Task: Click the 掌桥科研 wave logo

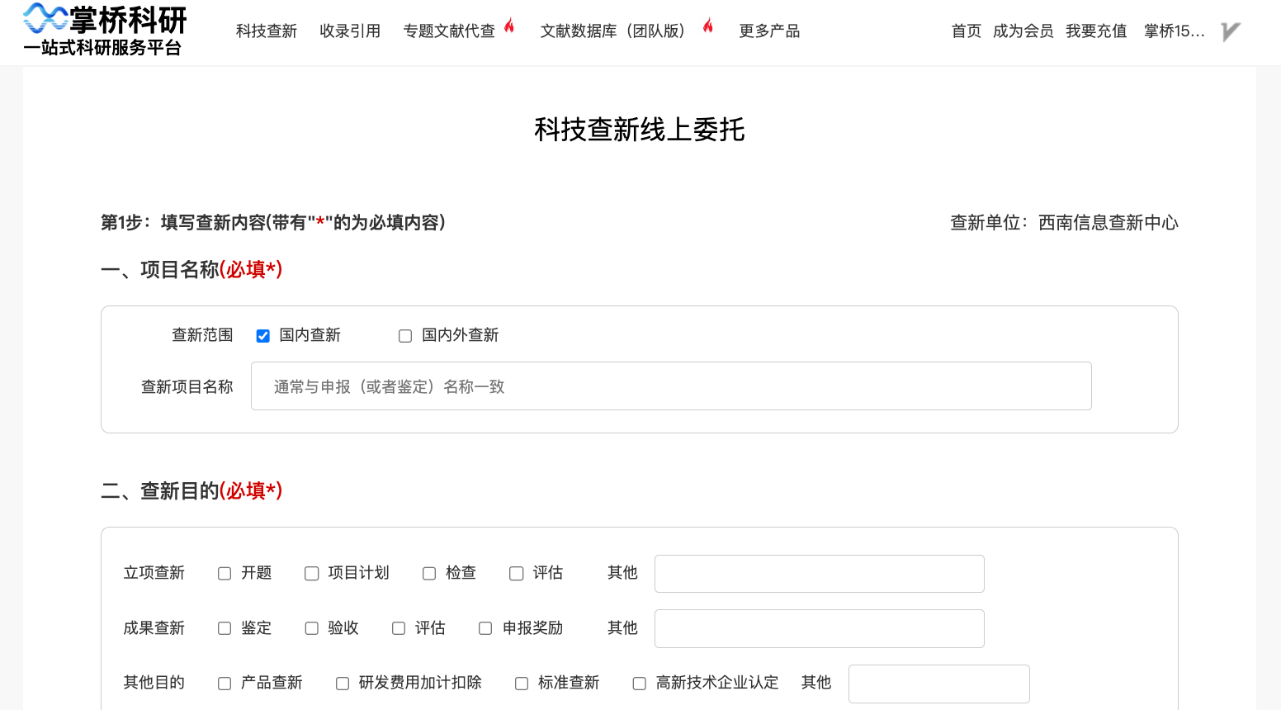Action: [45, 18]
